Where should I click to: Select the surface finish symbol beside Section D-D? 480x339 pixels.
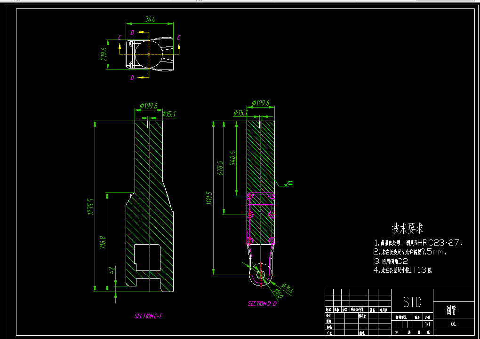[284, 183]
